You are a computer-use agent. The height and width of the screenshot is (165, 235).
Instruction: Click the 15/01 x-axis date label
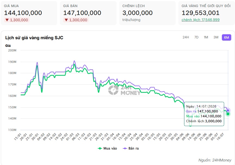(18, 137)
